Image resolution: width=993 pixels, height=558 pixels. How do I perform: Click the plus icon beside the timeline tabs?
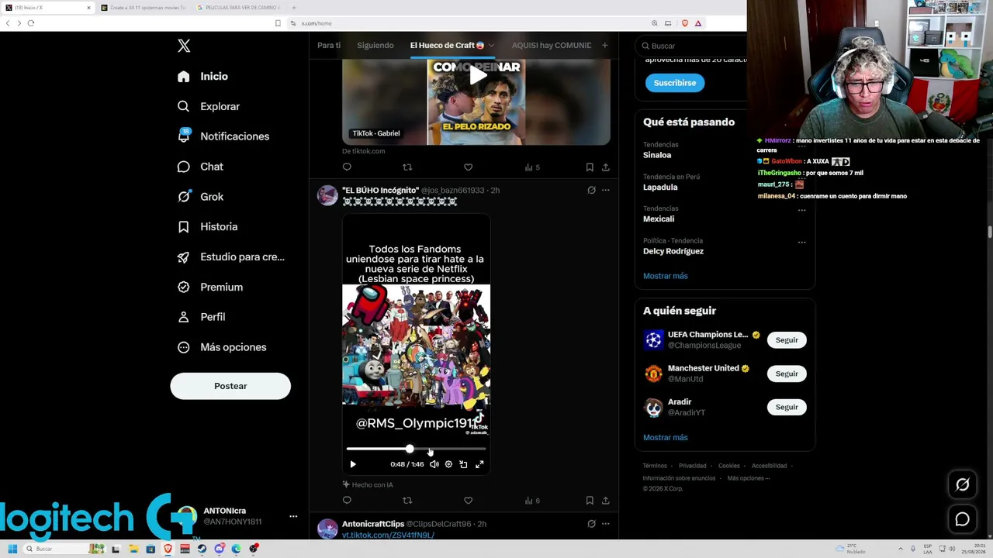pos(605,45)
